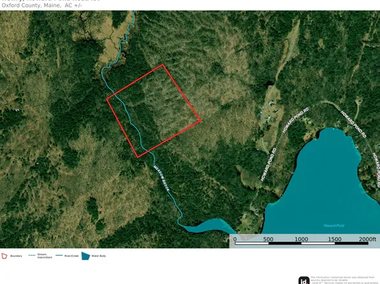Image resolution: width=380 pixels, height=284 pixels.
Task: Click the '1000' scale bar label
Action: (301, 239)
